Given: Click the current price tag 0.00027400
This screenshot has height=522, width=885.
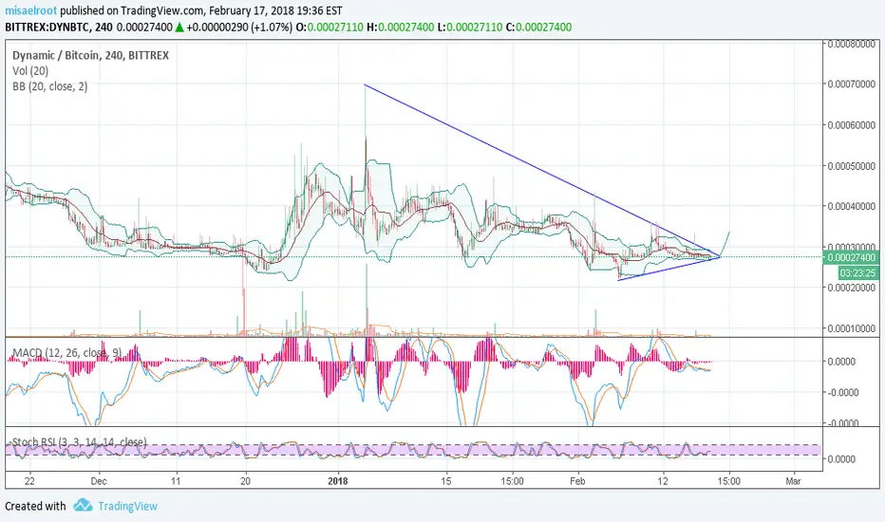Looking at the screenshot, I should click(851, 258).
